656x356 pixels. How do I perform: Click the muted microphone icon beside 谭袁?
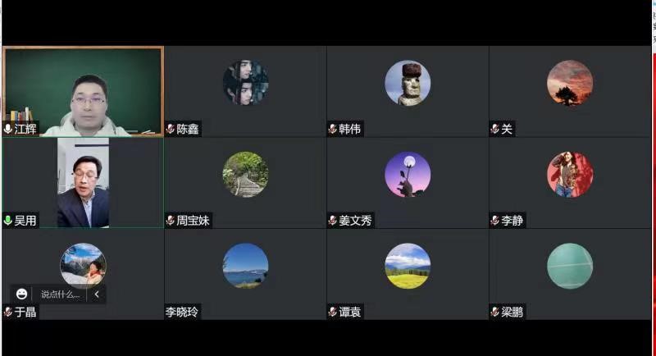[333, 312]
